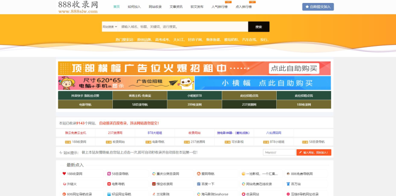Click the number 9143 in the site count line
This screenshot has height=196, width=396.
pos(80,123)
